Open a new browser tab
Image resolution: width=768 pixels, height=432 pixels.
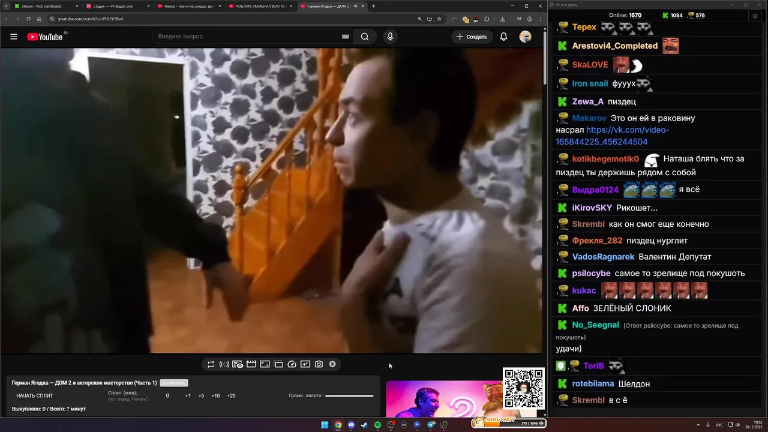coord(373,6)
